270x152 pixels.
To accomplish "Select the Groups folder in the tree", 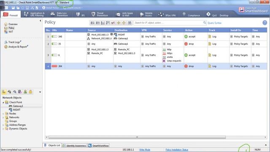I will tap(13, 121).
